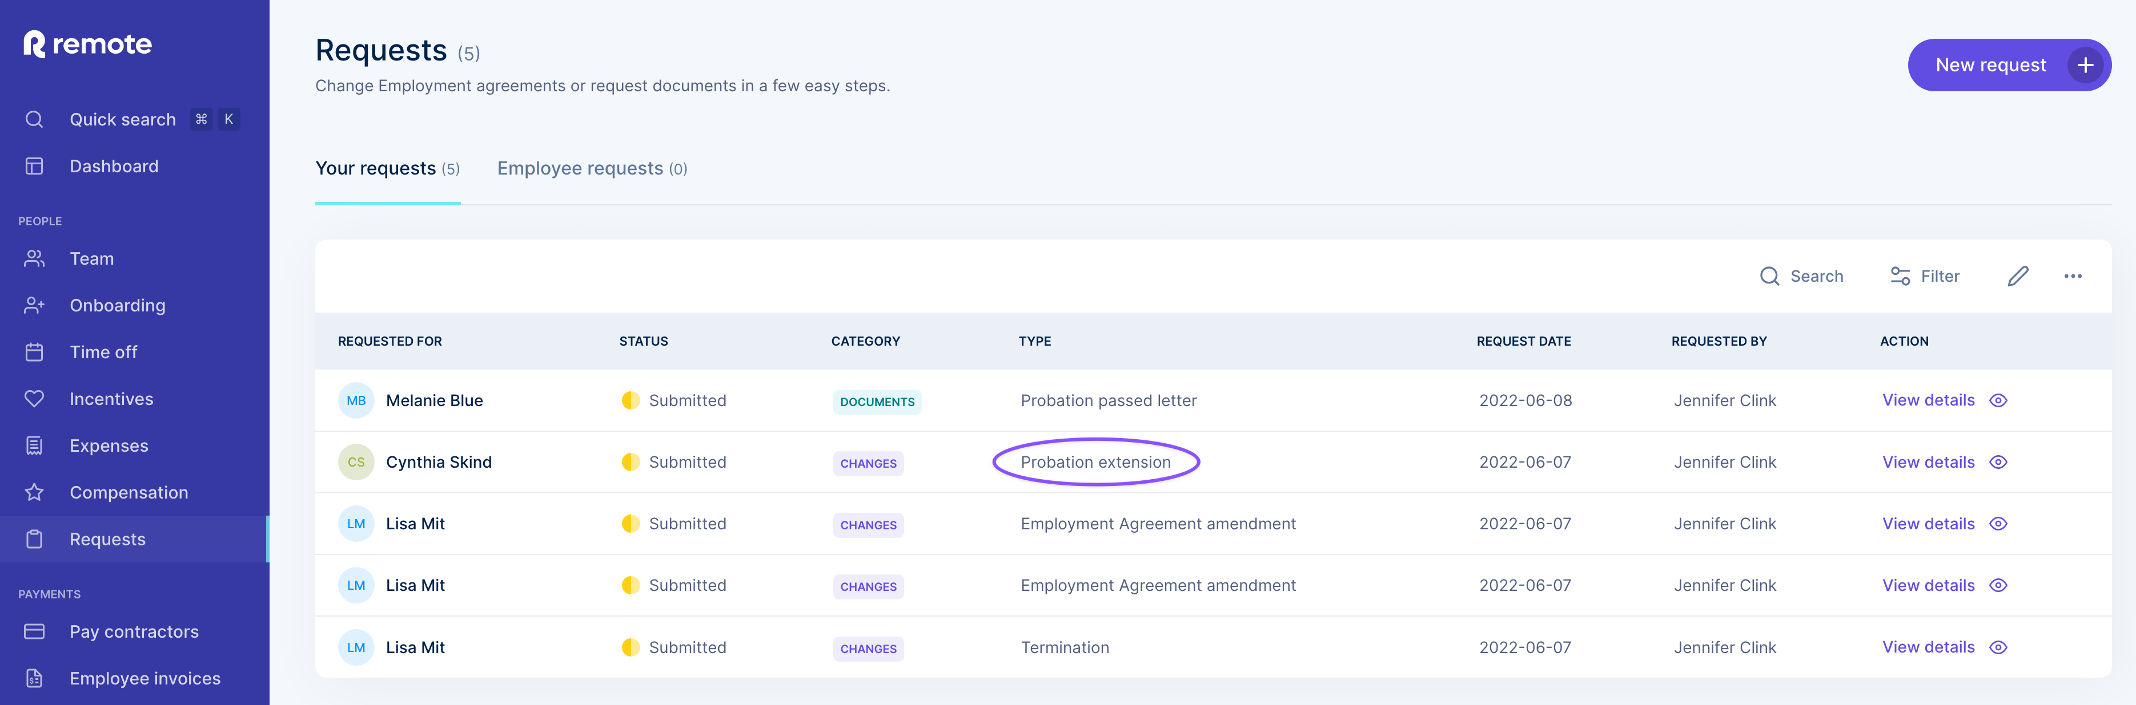Click the eye icon in Melanie Blue row
2136x705 pixels.
pyautogui.click(x=1998, y=401)
